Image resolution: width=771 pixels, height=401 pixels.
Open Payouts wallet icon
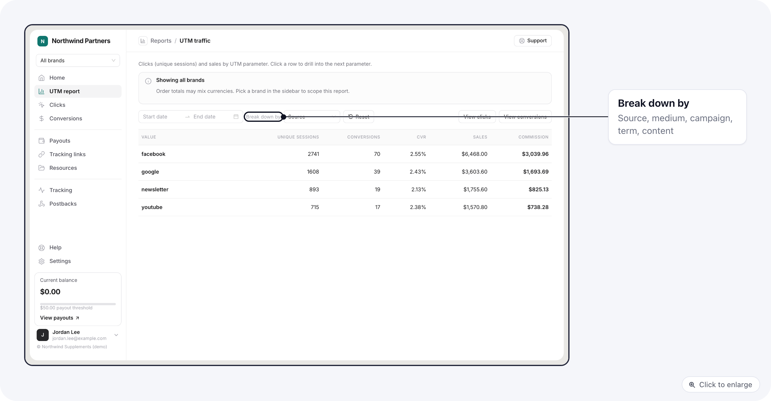pos(42,141)
